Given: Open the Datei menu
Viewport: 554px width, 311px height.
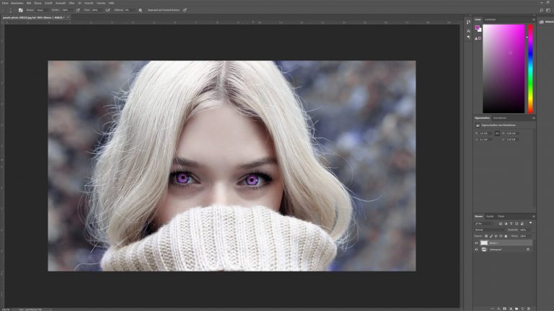Looking at the screenshot, I should pyautogui.click(x=5, y=3).
